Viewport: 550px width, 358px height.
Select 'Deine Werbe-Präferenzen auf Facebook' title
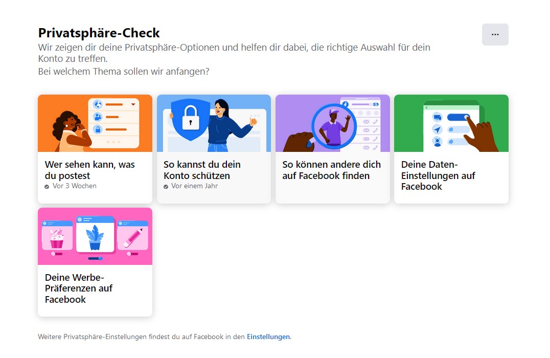(x=78, y=288)
